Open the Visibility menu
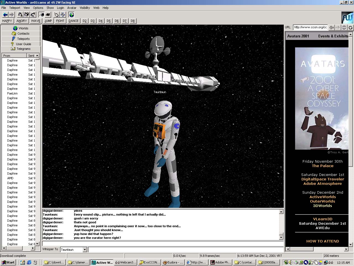 pyautogui.click(x=85, y=8)
